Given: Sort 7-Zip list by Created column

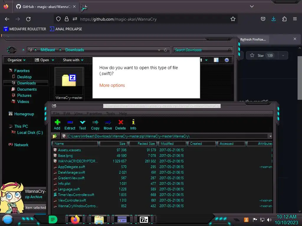Looking at the screenshot, I should tap(202, 144).
